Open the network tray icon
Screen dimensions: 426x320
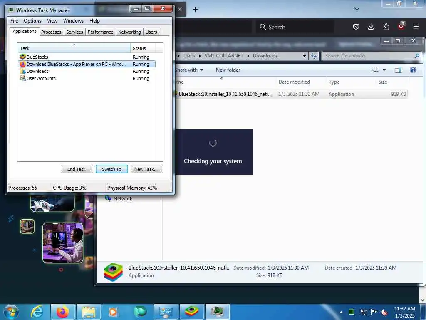pos(364,312)
